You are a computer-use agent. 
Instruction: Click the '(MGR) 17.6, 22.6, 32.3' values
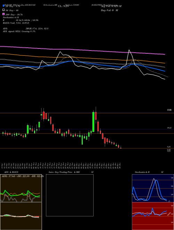click(37, 29)
